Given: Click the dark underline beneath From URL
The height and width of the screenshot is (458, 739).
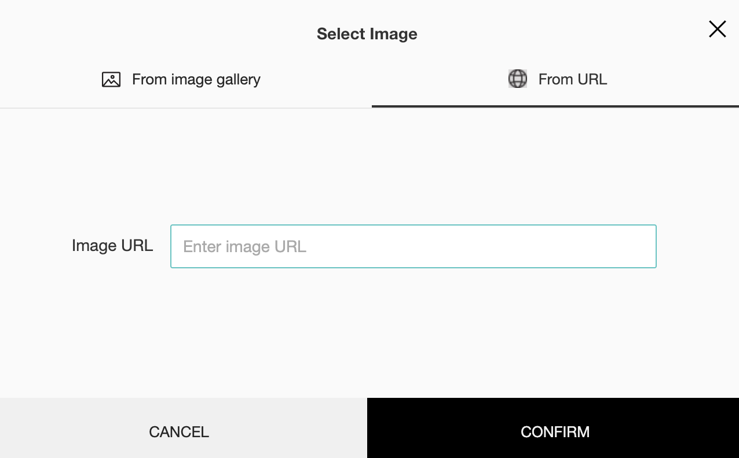Looking at the screenshot, I should (x=555, y=106).
